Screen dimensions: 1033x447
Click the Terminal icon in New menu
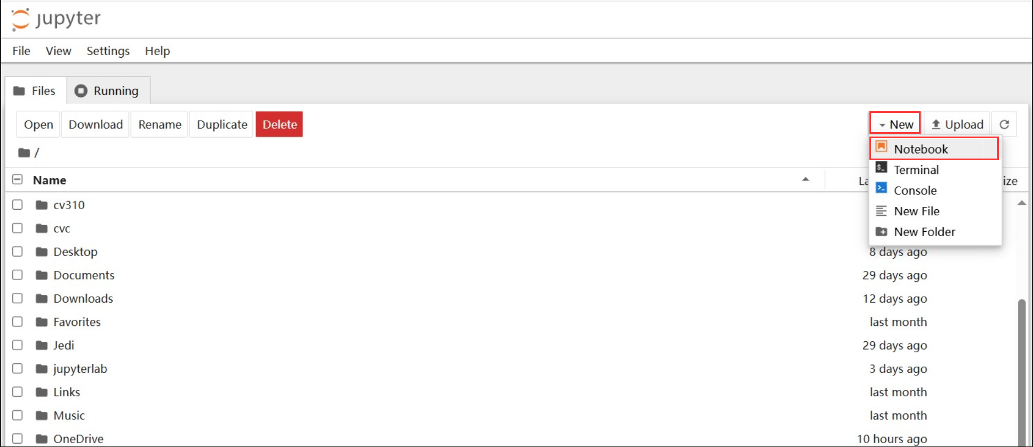coord(881,168)
